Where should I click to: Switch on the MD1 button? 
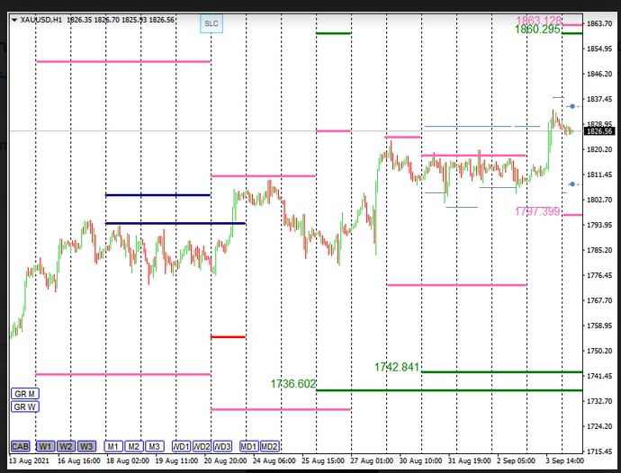pos(249,447)
